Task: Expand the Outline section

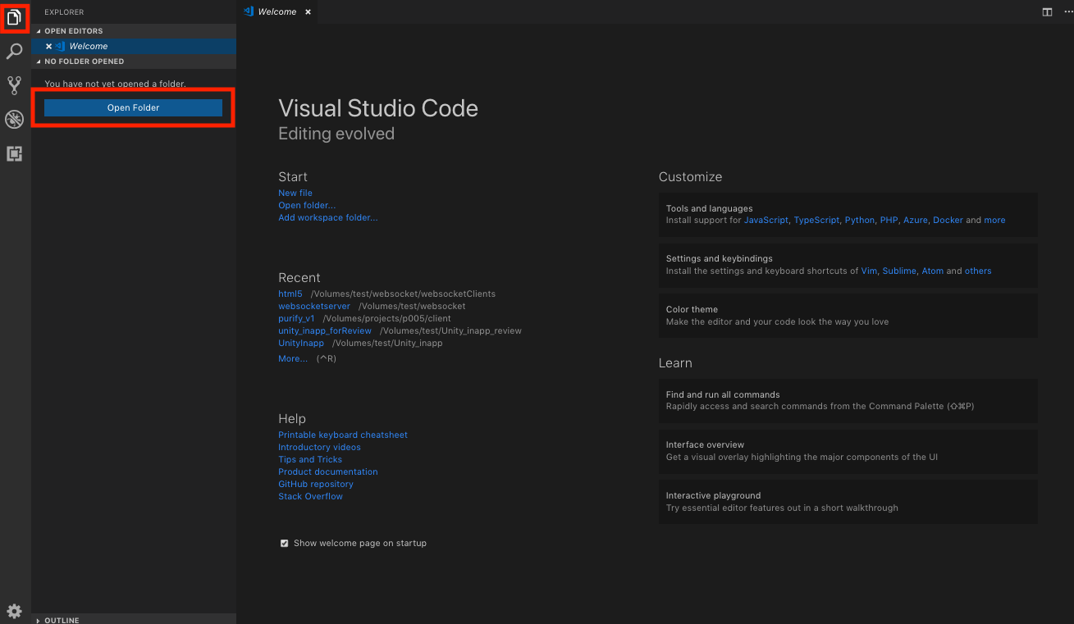Action: pyautogui.click(x=134, y=620)
